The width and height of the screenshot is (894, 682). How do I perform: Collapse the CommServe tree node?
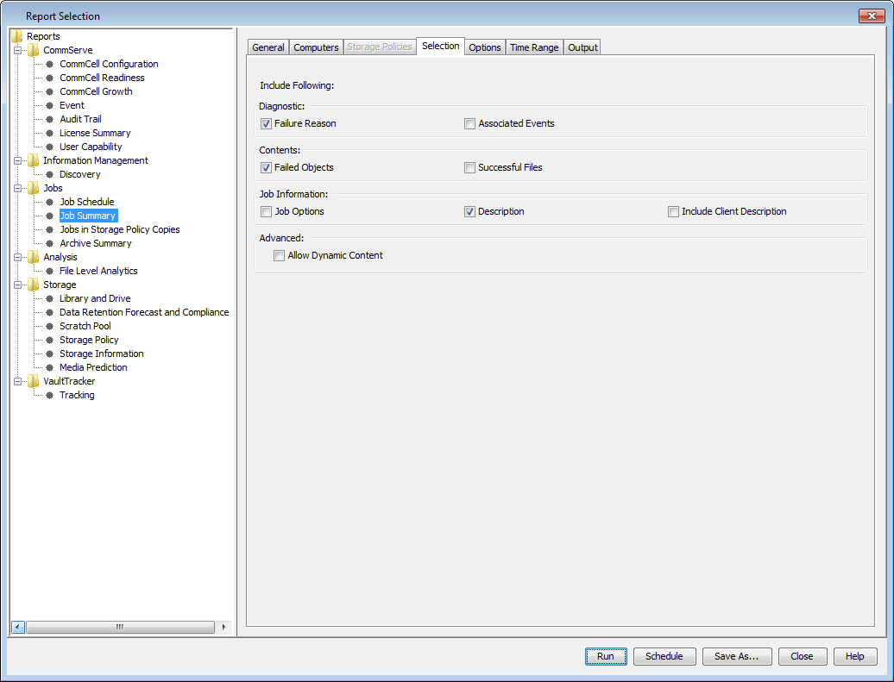click(x=17, y=50)
